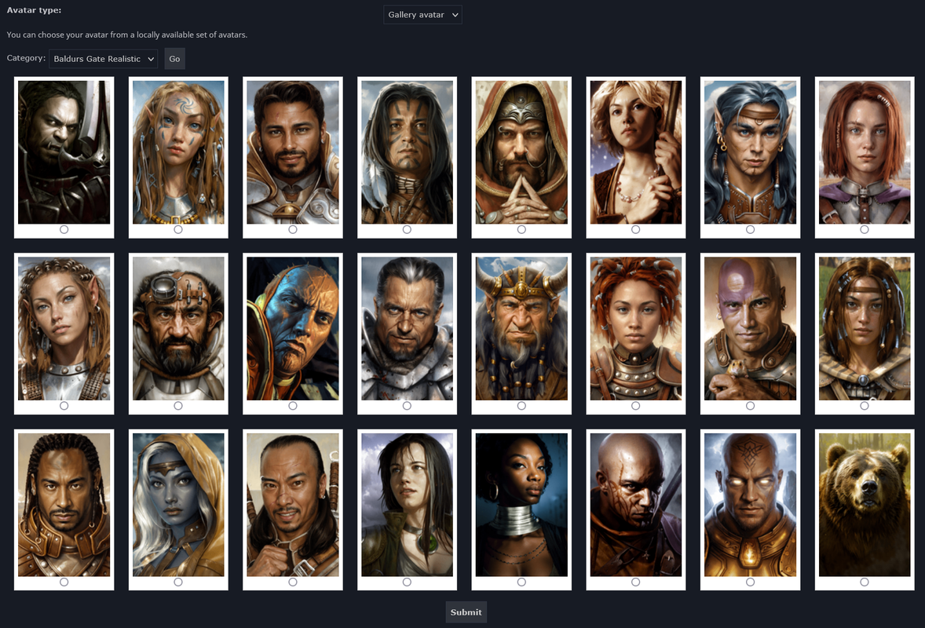Select radio button under bald man holding hamster
The width and height of the screenshot is (925, 628).
pos(750,406)
